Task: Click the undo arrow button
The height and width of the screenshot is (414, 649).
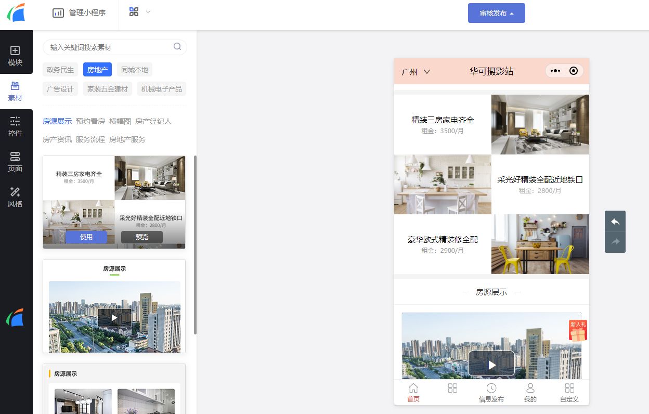Action: pyautogui.click(x=615, y=222)
